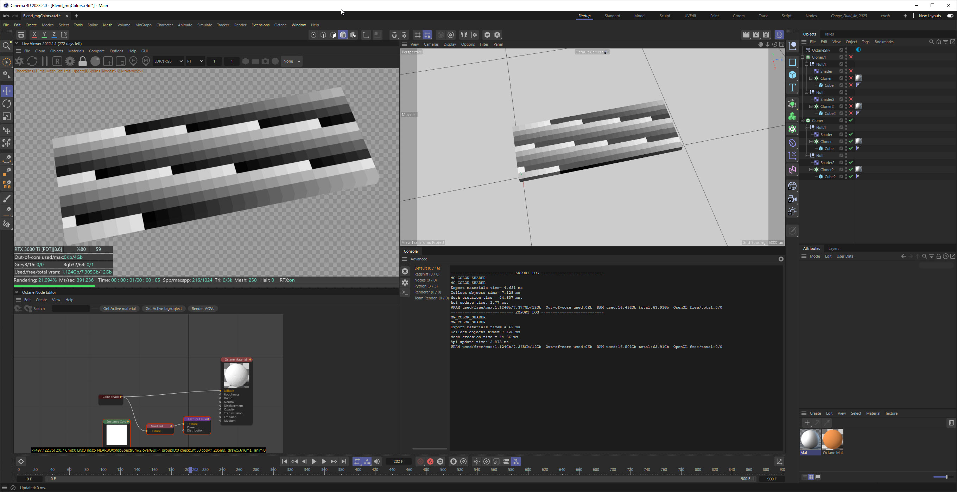Image resolution: width=957 pixels, height=492 pixels.
Task: Click the Autokeying button in timeline
Action: [x=430, y=461]
